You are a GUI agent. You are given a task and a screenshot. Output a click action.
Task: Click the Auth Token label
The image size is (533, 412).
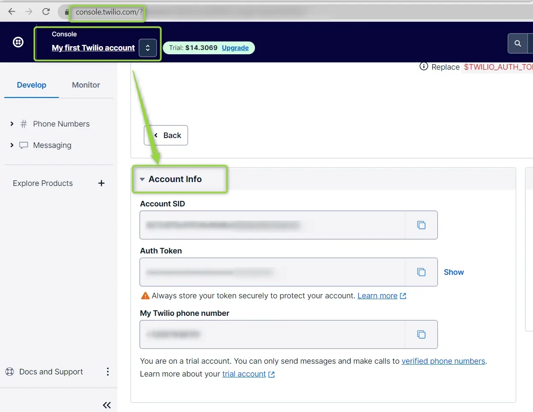[161, 251]
